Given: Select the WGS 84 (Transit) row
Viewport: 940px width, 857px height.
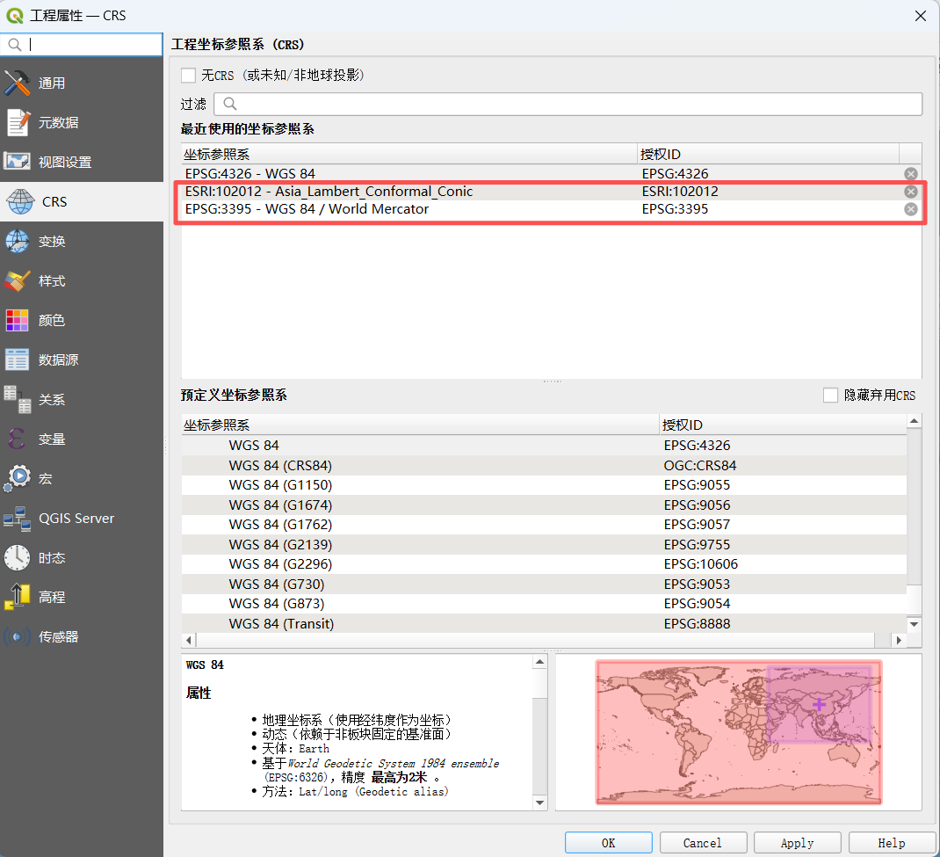Looking at the screenshot, I should [544, 624].
